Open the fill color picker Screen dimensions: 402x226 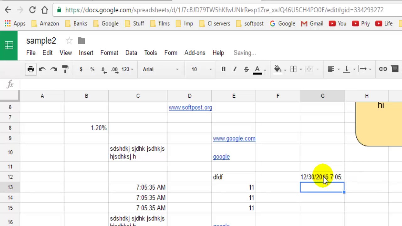[x=278, y=69]
